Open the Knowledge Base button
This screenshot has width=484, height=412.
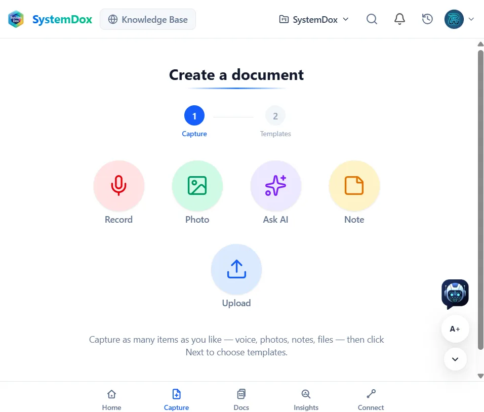(148, 19)
